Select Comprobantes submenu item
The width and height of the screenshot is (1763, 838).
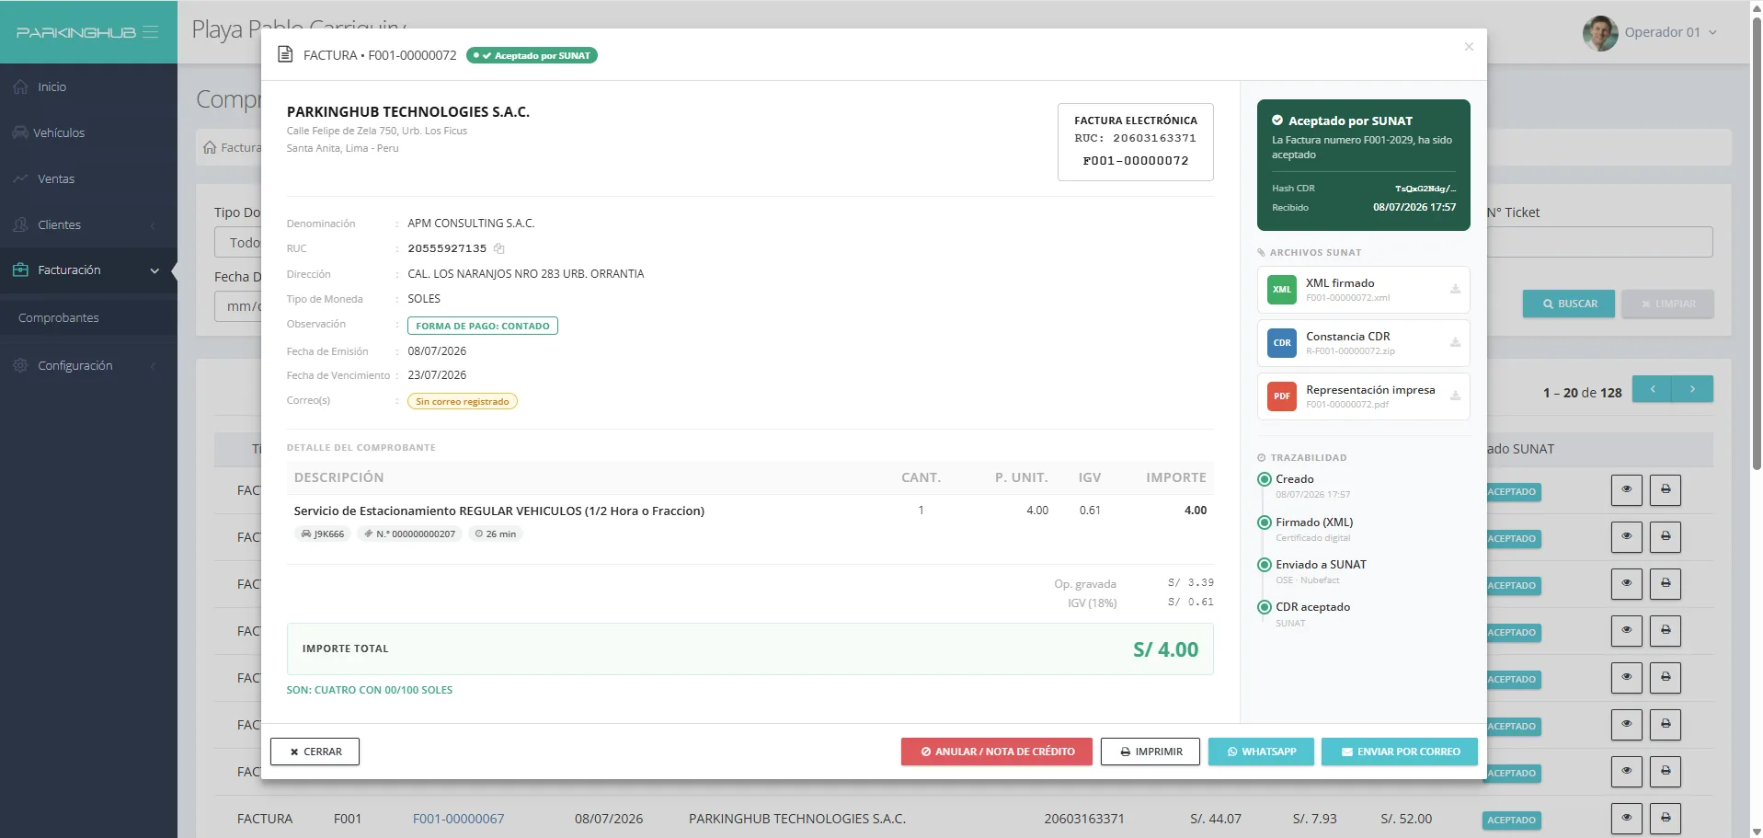pyautogui.click(x=59, y=317)
